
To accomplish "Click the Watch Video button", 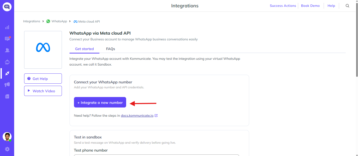I will tap(43, 91).
